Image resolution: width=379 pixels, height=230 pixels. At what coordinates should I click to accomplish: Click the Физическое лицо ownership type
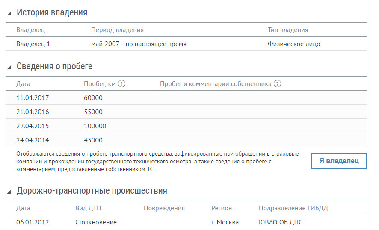point(294,44)
